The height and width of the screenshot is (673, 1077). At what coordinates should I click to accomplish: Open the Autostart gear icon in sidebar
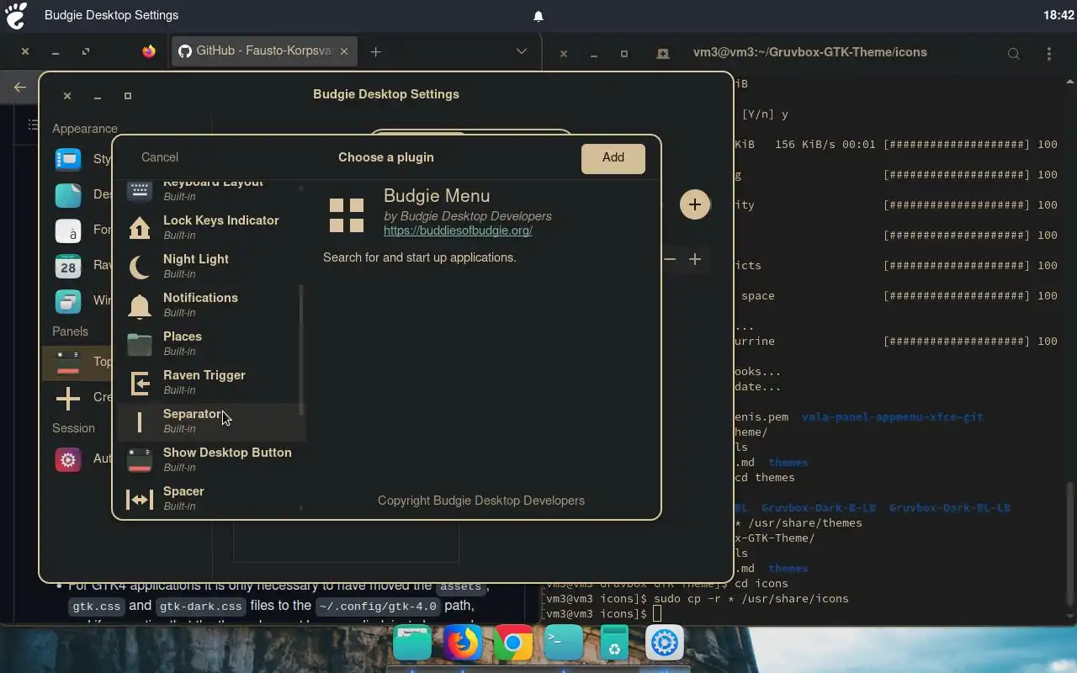[x=68, y=458]
